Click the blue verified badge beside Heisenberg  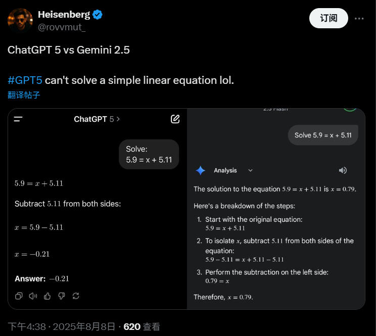98,15
